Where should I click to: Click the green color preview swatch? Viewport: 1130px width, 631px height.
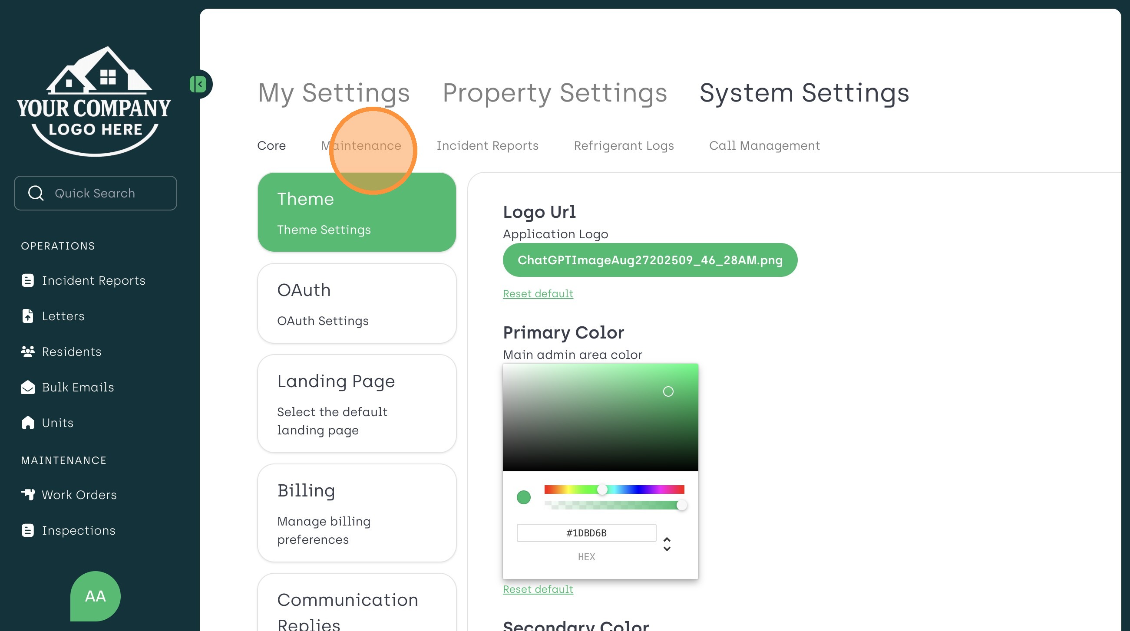[523, 497]
